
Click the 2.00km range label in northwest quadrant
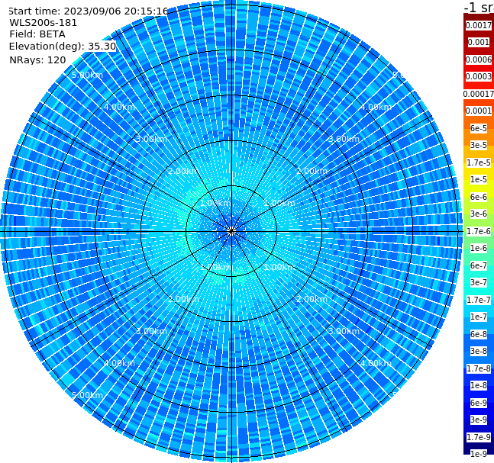point(184,171)
